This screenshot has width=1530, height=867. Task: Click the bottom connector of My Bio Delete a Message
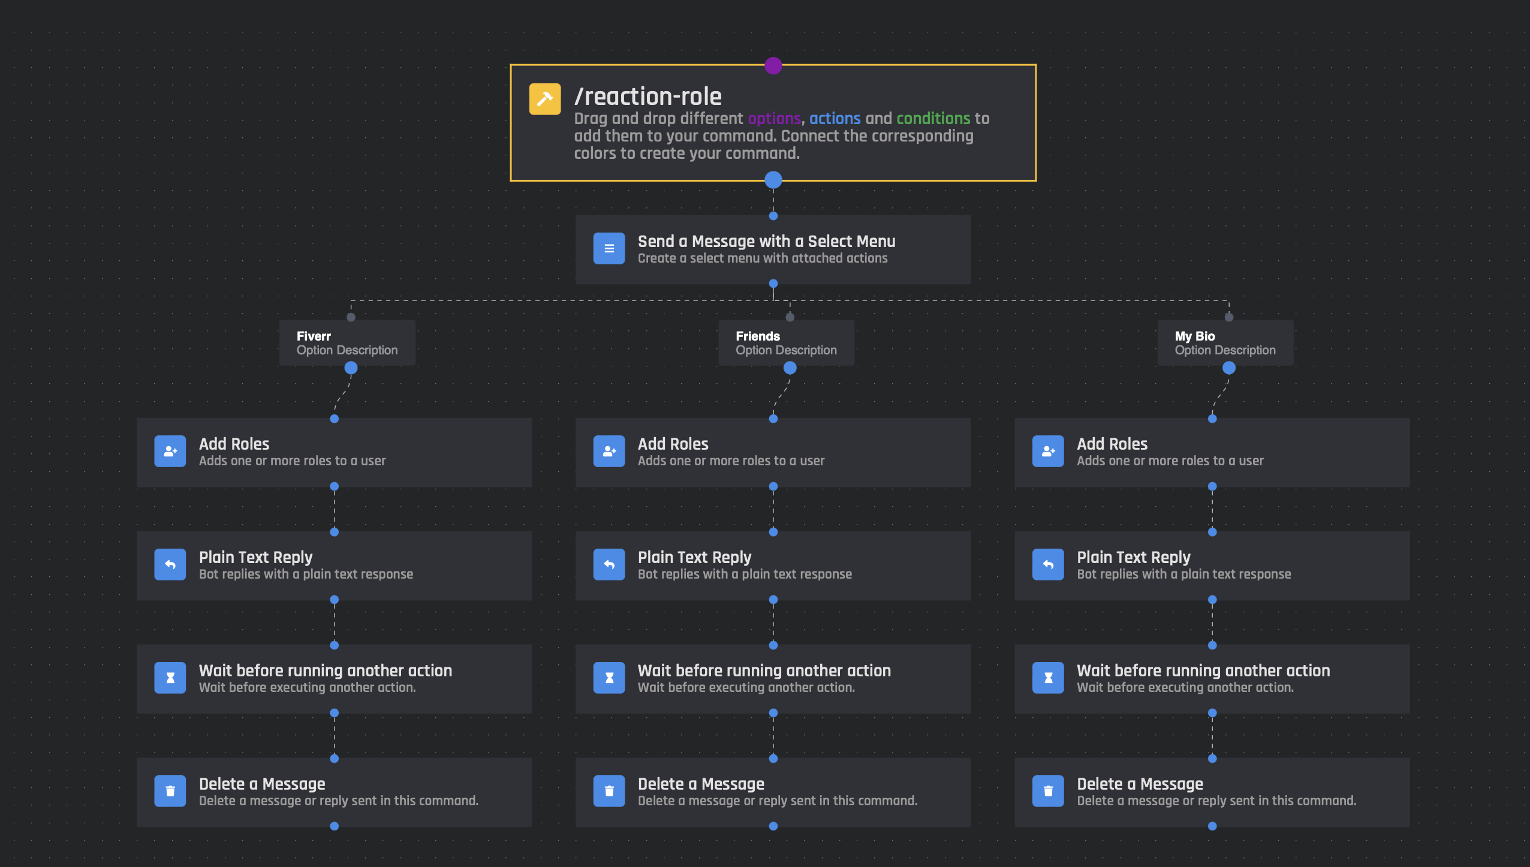point(1212,826)
